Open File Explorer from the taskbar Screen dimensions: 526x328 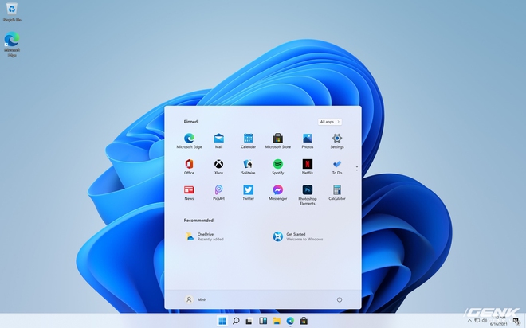[x=277, y=321]
